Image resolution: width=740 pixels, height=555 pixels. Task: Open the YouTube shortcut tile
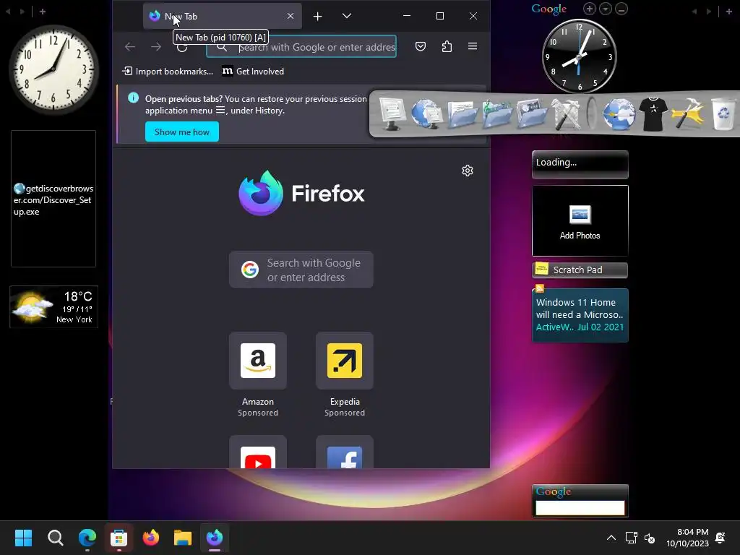pos(258,452)
